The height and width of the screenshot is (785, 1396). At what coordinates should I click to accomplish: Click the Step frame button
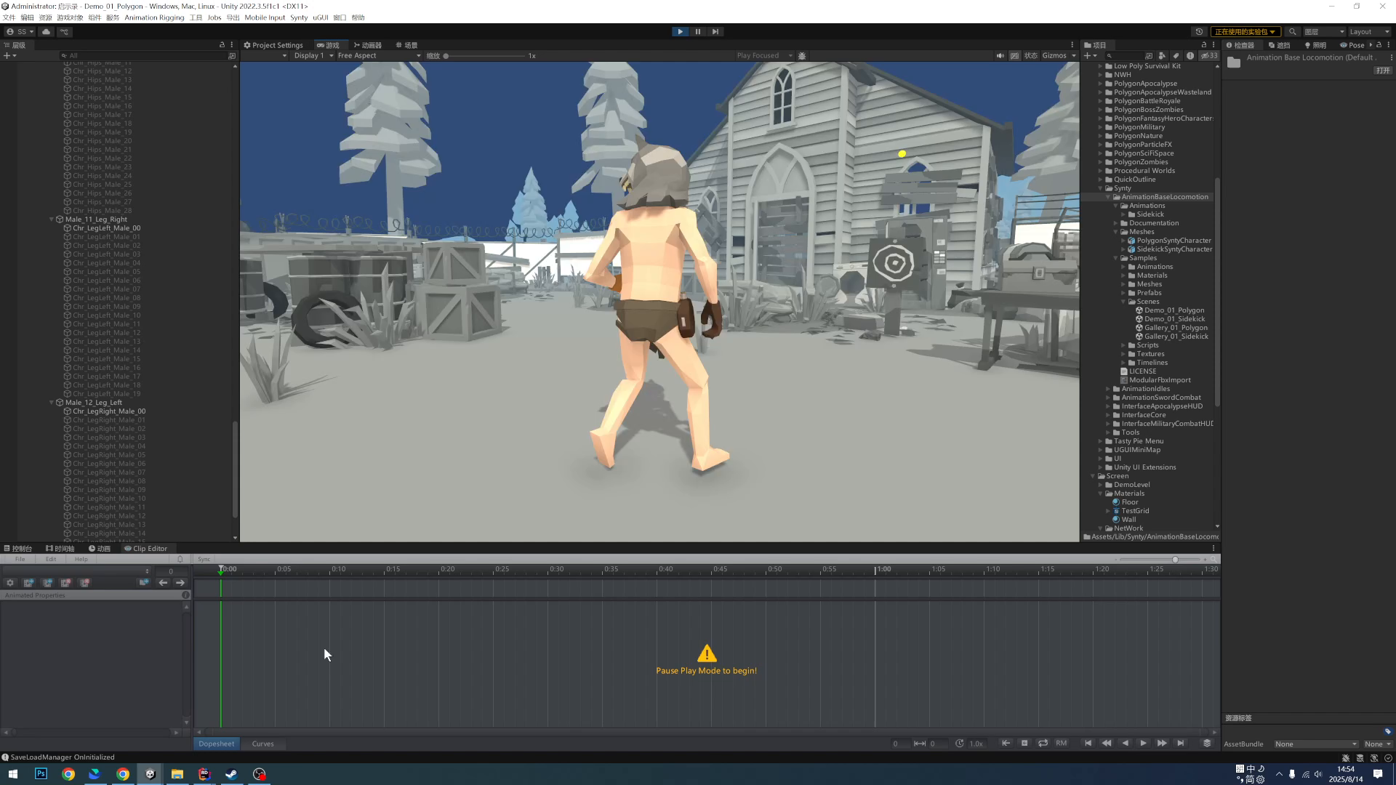coord(715,31)
